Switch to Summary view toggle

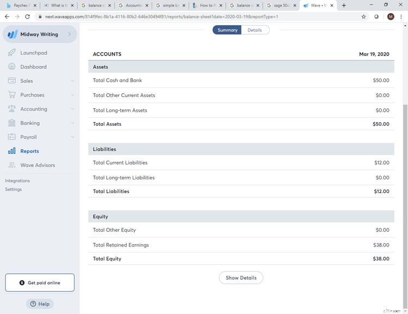click(x=227, y=30)
